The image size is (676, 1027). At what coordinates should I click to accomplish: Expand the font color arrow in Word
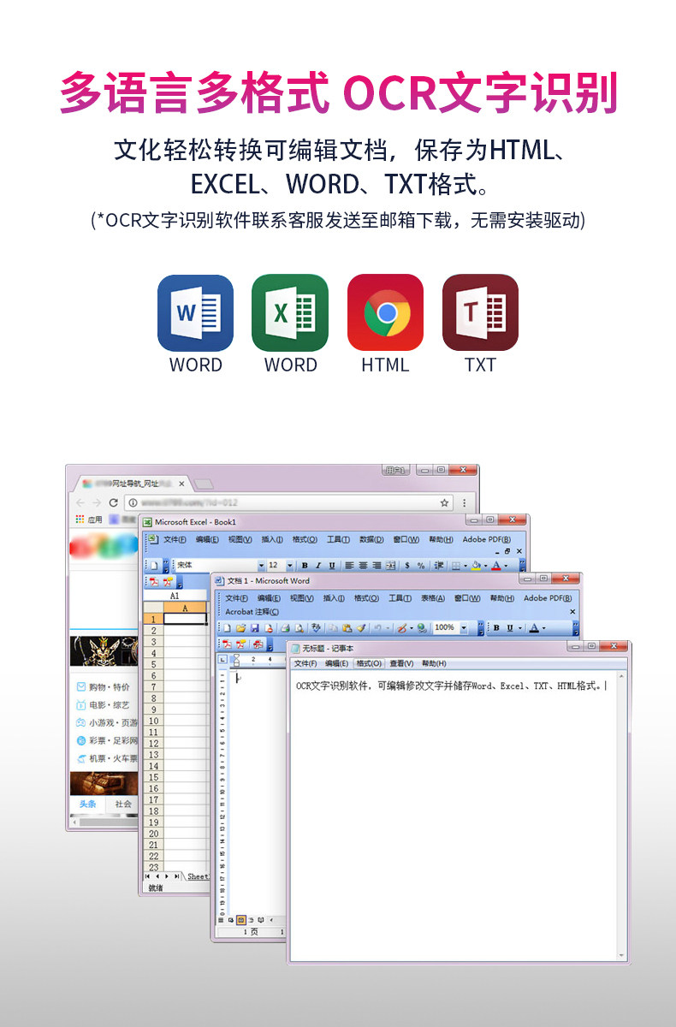tap(543, 628)
